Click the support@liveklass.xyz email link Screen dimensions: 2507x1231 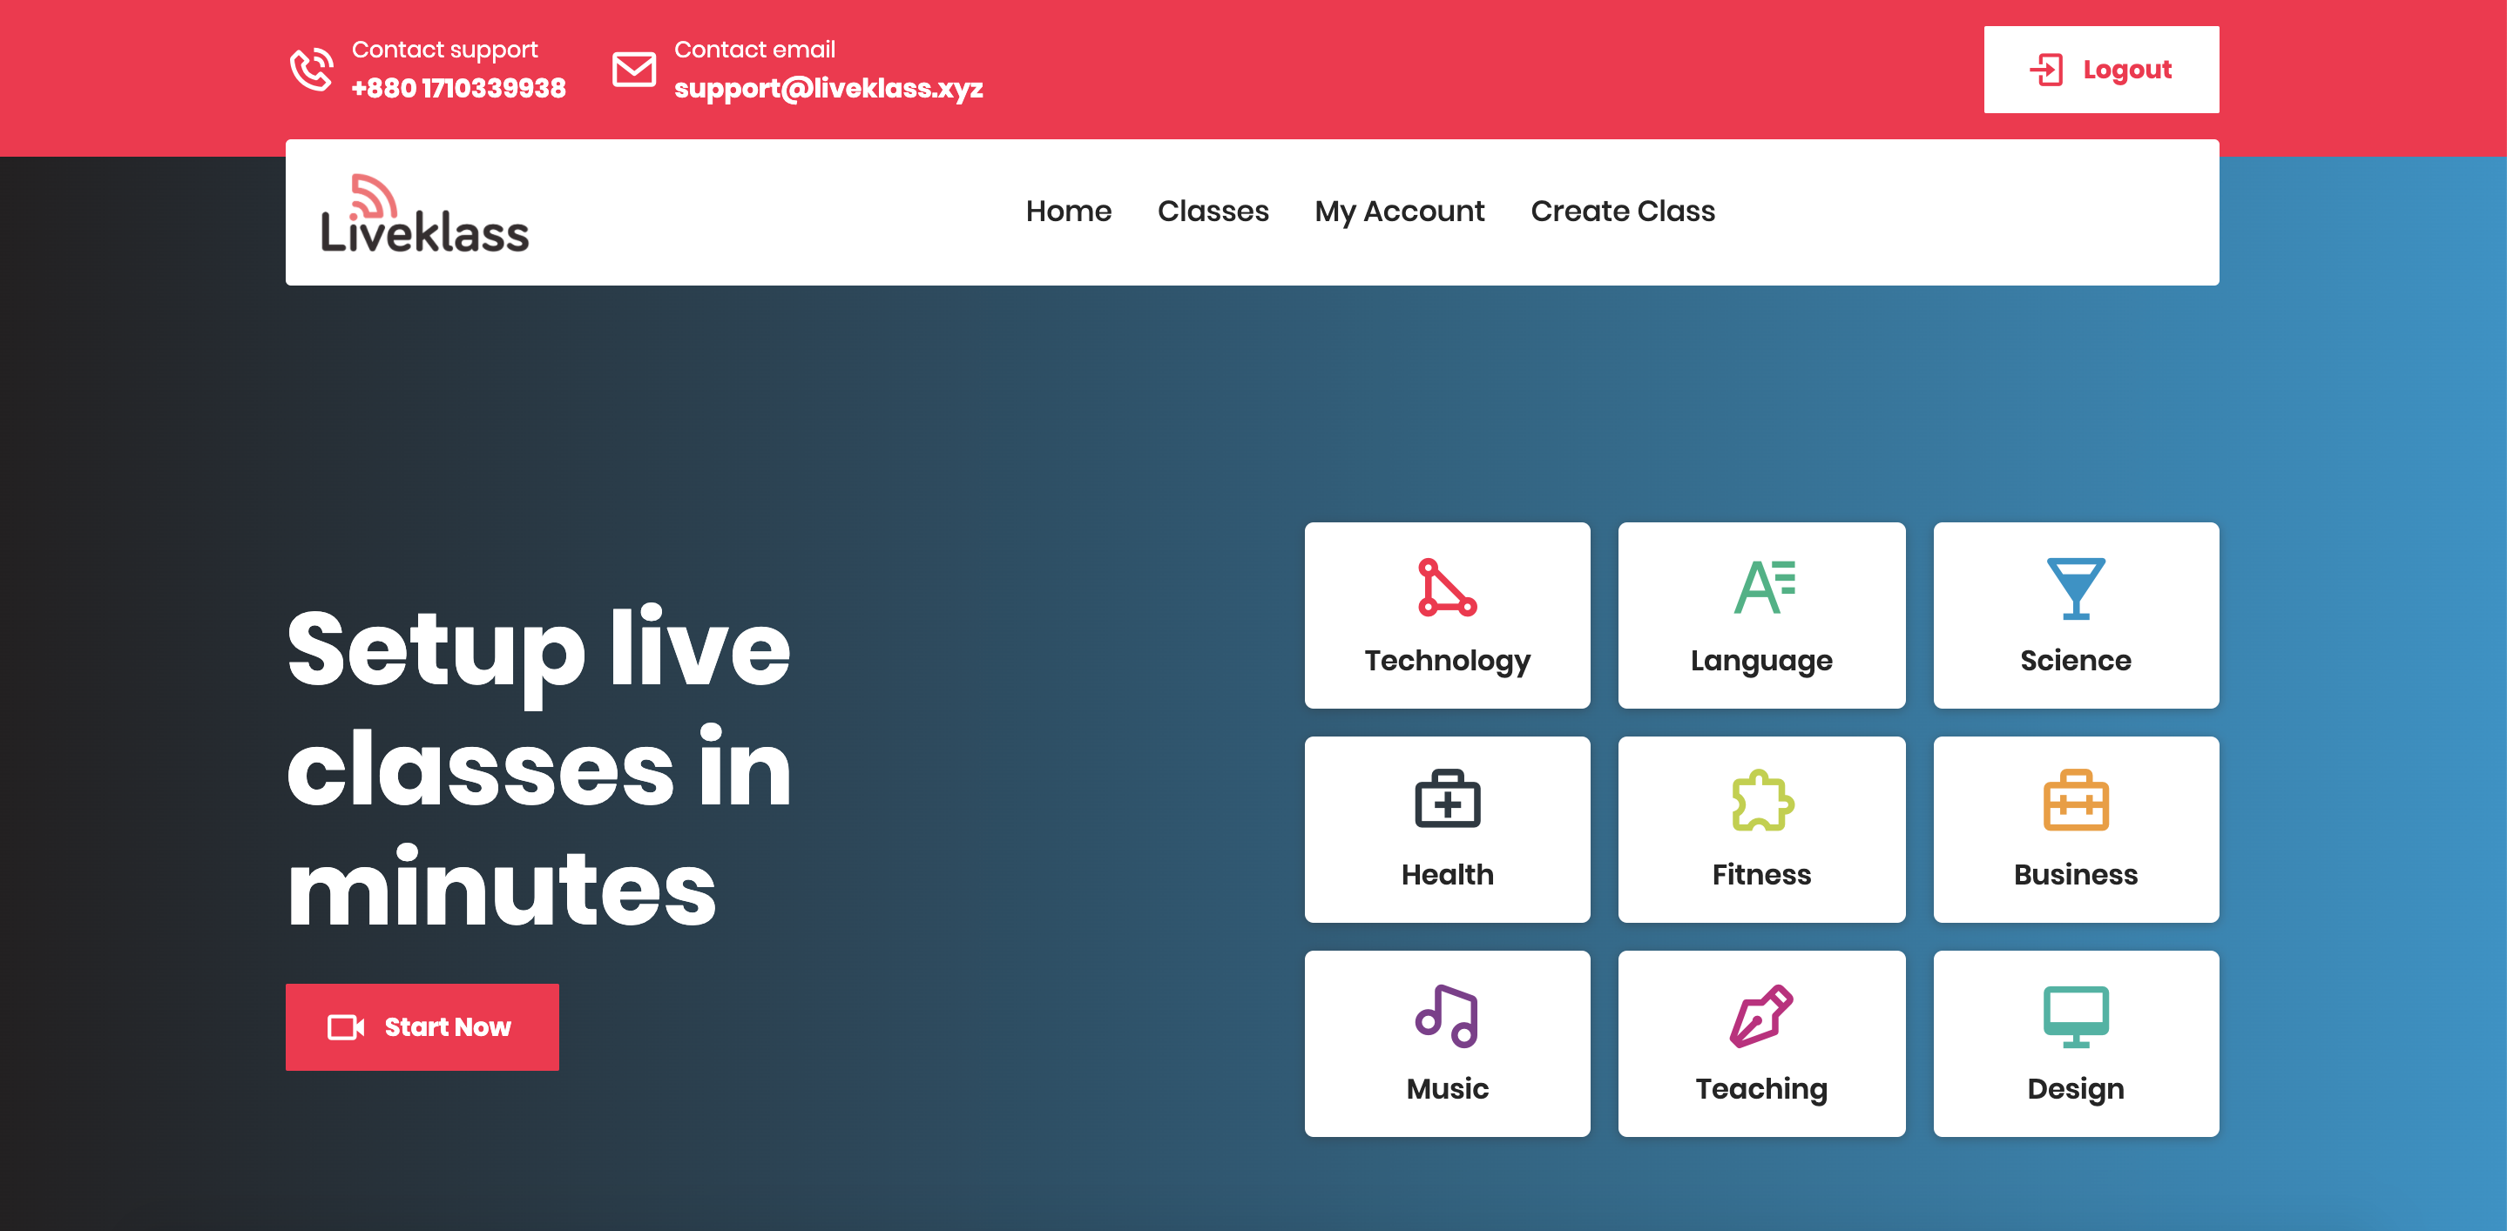(828, 89)
